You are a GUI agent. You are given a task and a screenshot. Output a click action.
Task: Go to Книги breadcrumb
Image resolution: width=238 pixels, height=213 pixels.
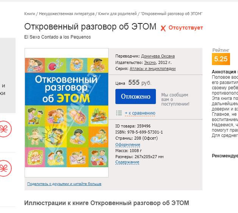pyautogui.click(x=30, y=14)
